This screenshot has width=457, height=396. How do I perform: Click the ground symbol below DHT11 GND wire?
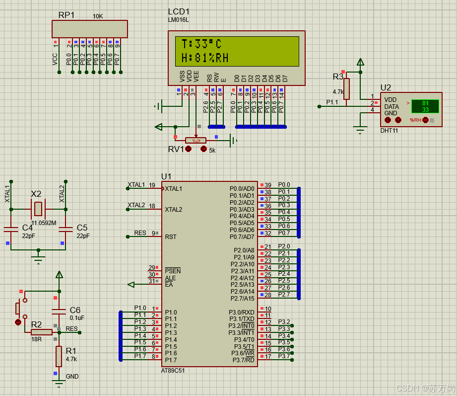(x=360, y=130)
